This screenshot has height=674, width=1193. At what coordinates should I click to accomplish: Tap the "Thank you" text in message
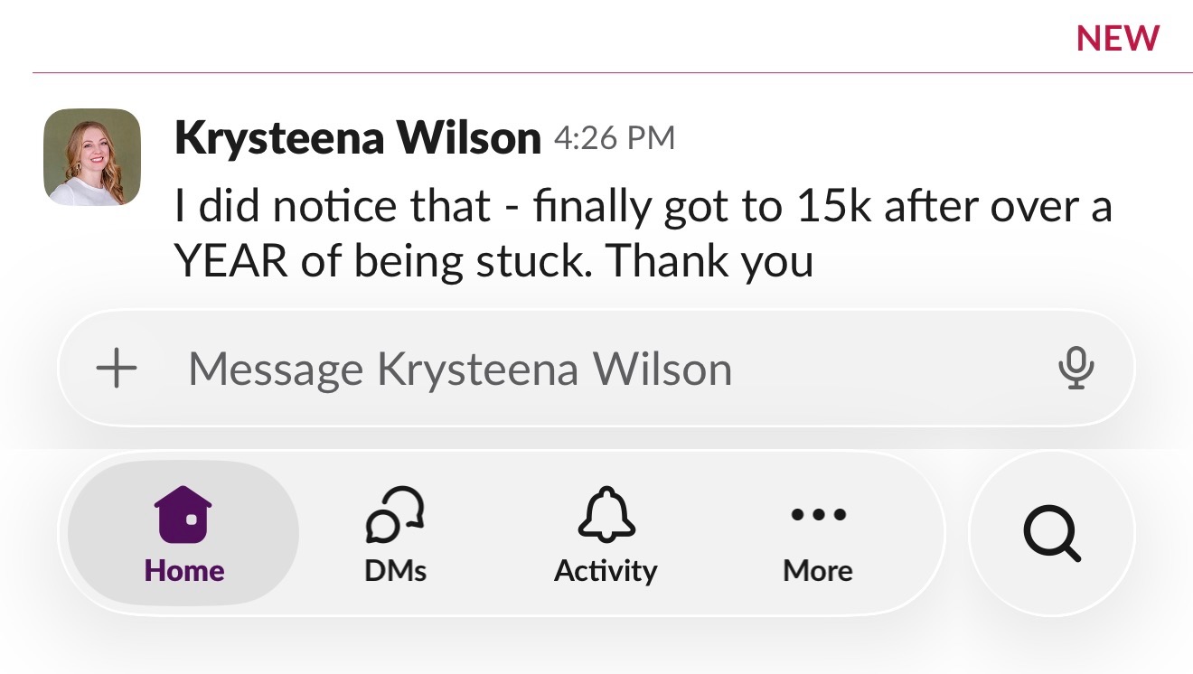[709, 261]
